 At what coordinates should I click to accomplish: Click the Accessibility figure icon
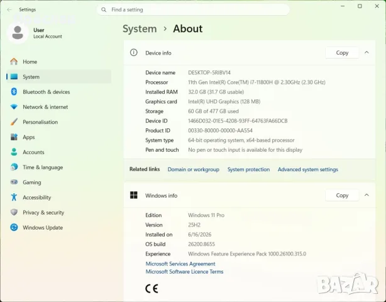coord(14,197)
